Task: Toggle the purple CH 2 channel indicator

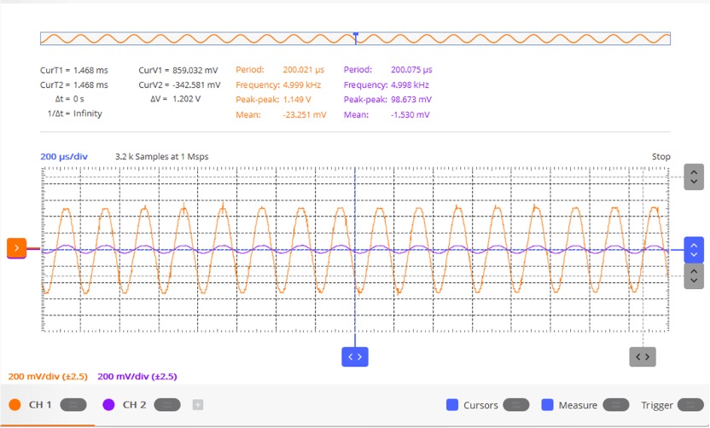Action: (108, 405)
